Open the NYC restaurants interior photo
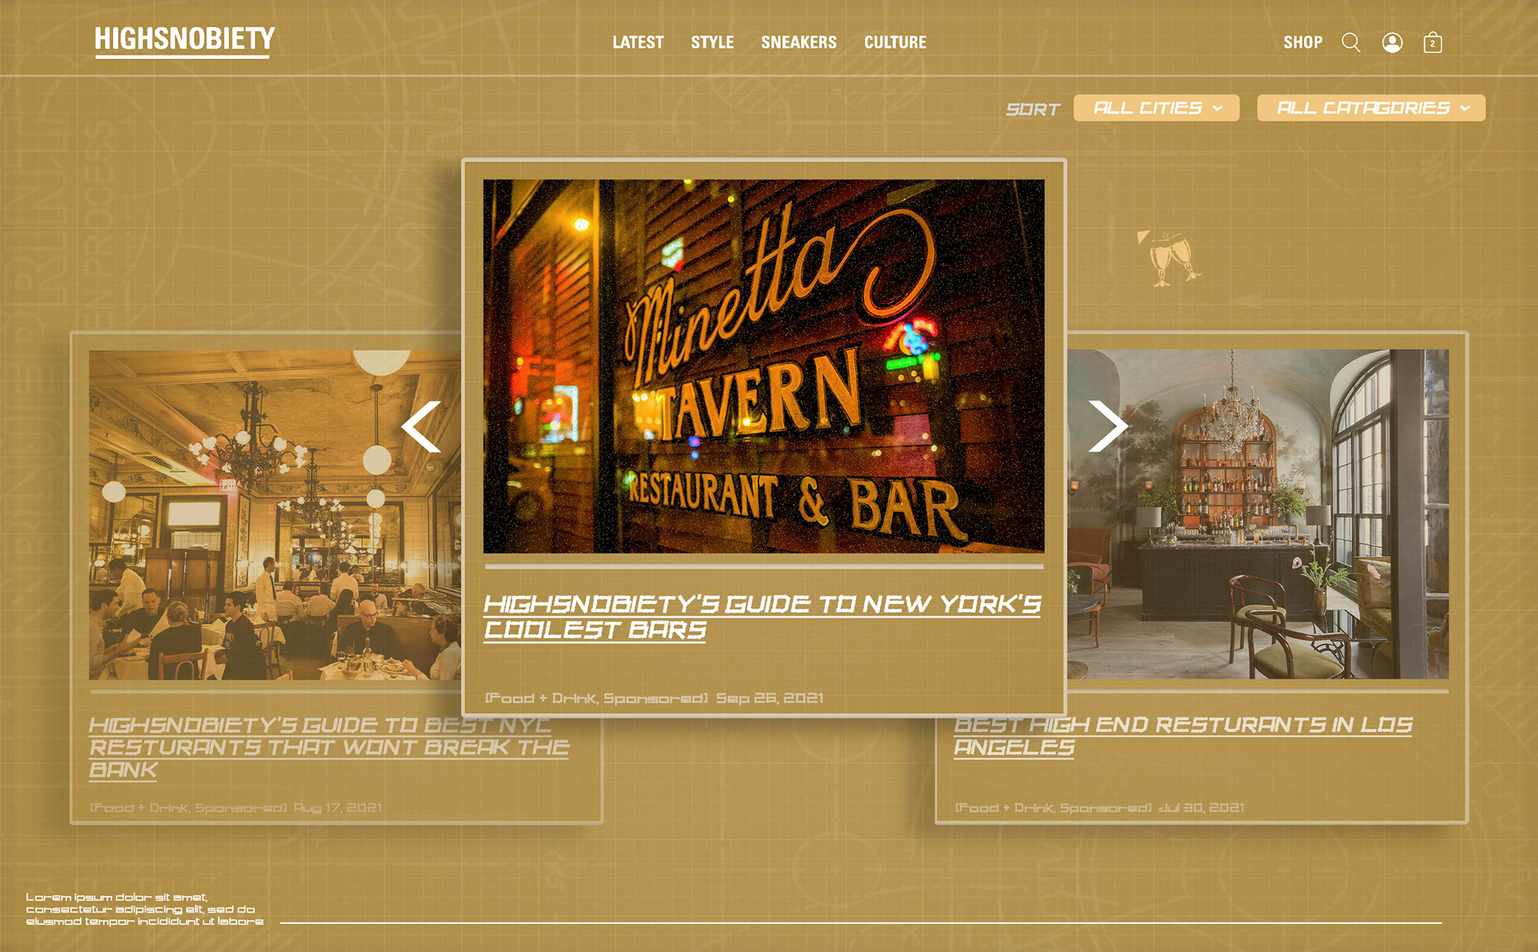This screenshot has width=1538, height=952. point(275,515)
